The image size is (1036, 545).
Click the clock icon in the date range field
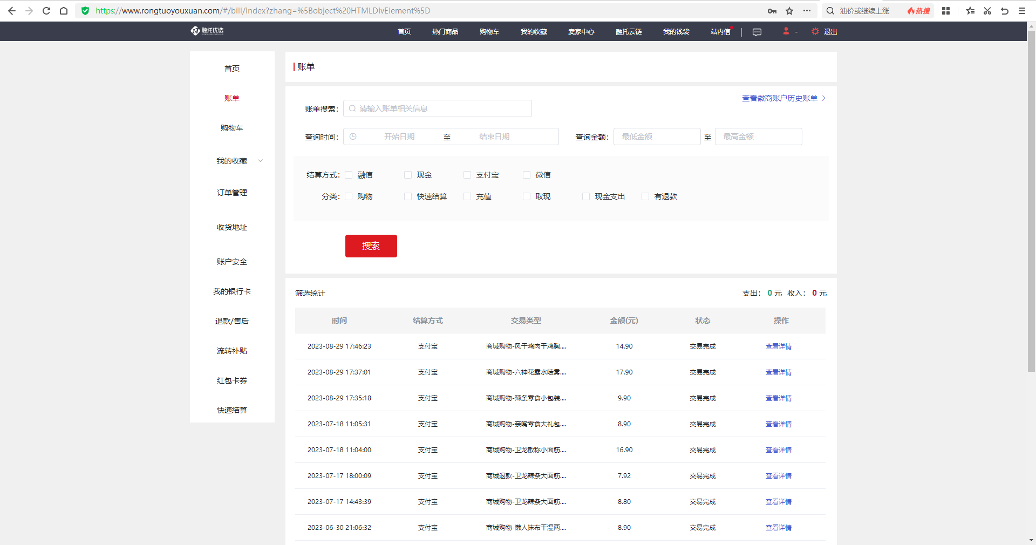pos(353,137)
